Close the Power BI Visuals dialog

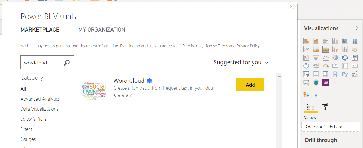coord(292,7)
